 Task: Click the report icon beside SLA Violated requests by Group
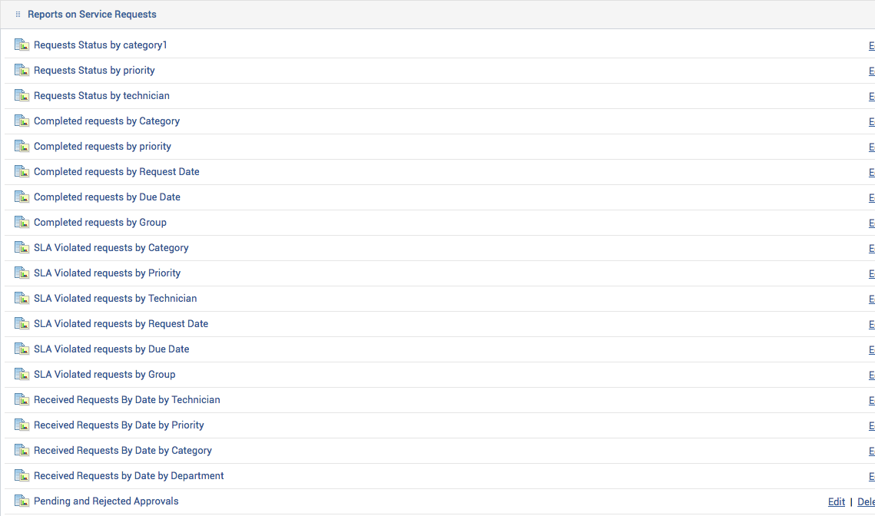22,374
